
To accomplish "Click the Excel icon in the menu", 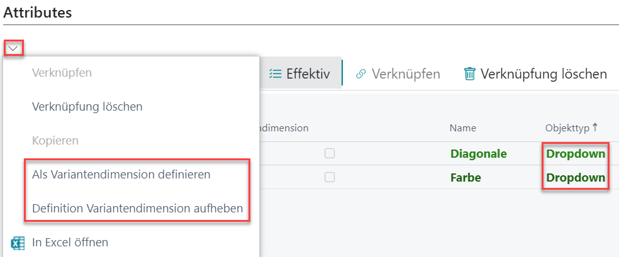I will pyautogui.click(x=18, y=243).
